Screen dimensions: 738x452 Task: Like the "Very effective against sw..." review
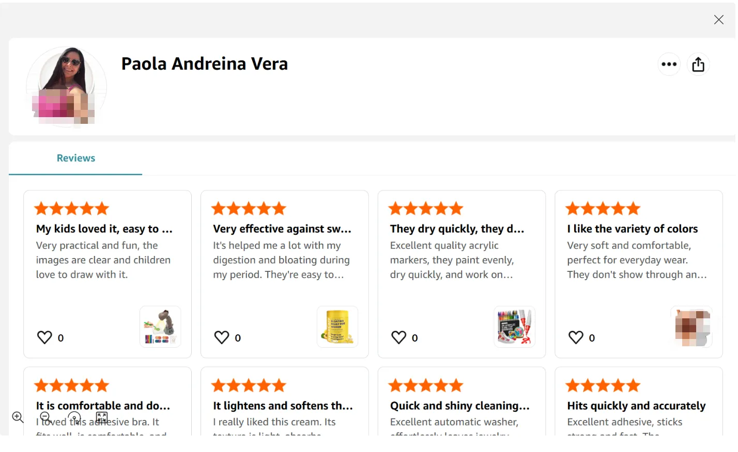tap(222, 337)
